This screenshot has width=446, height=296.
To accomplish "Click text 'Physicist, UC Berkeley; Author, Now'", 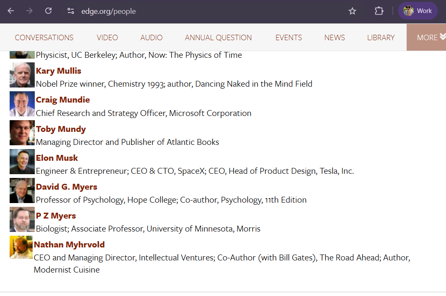I will (101, 55).
